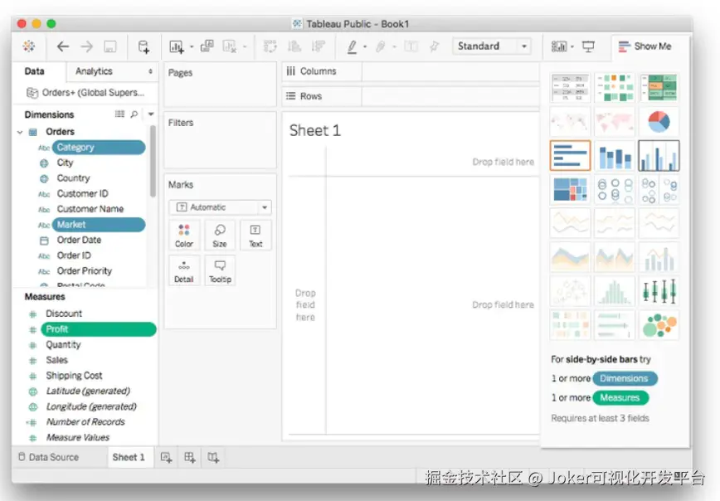
Task: Click the Tooltip button on Marks card
Action: point(220,270)
